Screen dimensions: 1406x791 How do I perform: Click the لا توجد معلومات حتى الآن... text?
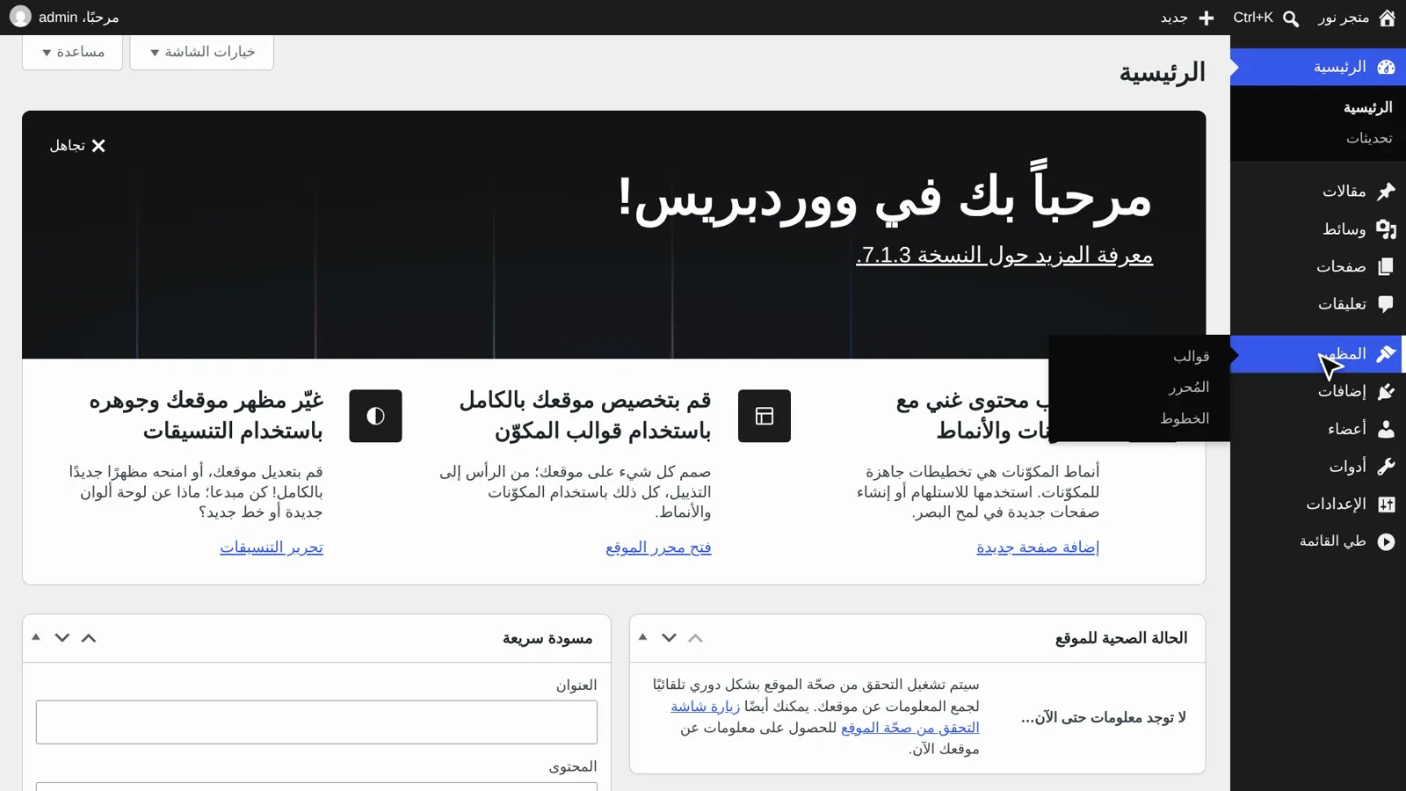tap(1104, 717)
